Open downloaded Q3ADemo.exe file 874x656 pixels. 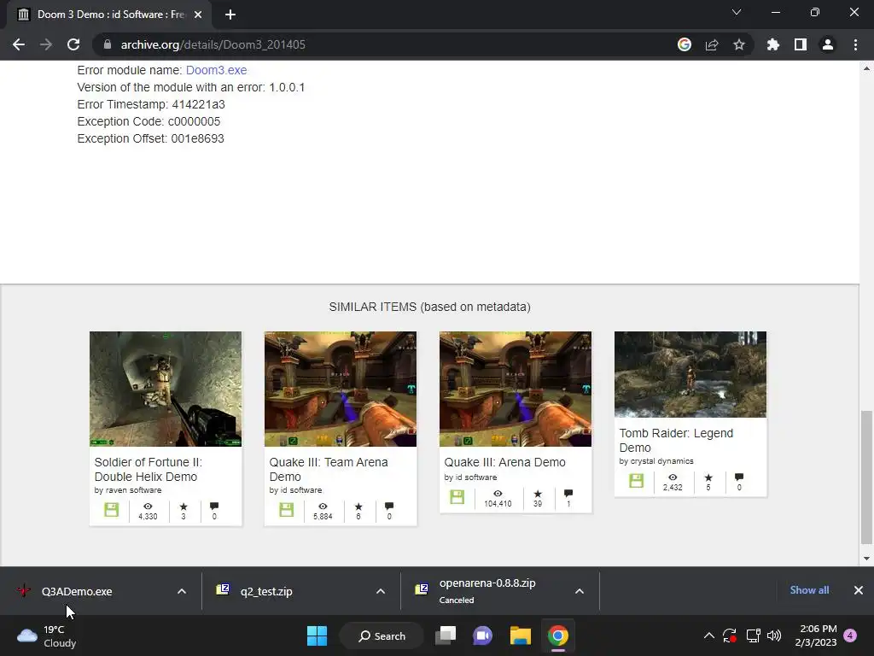click(77, 591)
